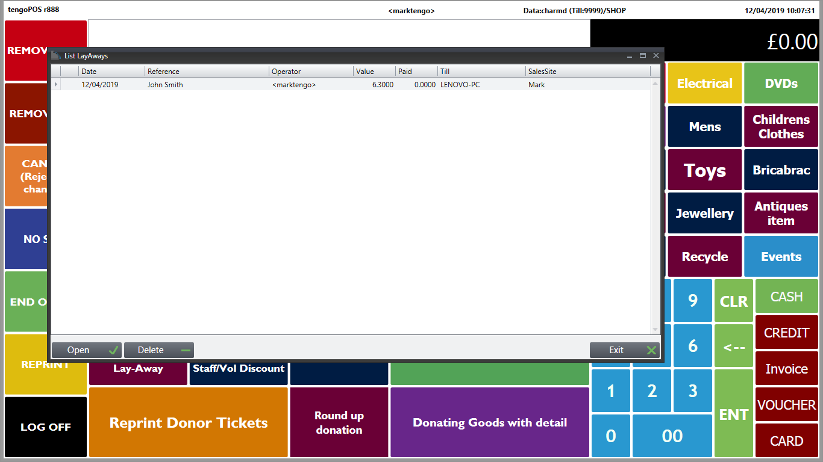Tap the ENT key
Image resolution: width=823 pixels, height=462 pixels.
pos(734,414)
